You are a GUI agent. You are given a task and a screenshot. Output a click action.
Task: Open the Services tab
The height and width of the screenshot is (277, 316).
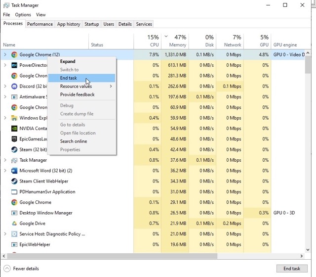pyautogui.click(x=144, y=24)
